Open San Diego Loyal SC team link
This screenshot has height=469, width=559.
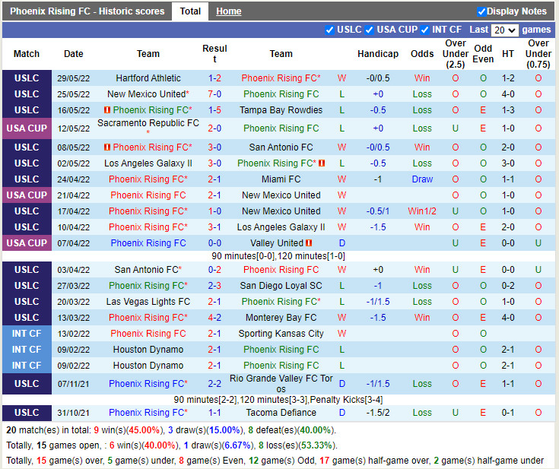281,286
